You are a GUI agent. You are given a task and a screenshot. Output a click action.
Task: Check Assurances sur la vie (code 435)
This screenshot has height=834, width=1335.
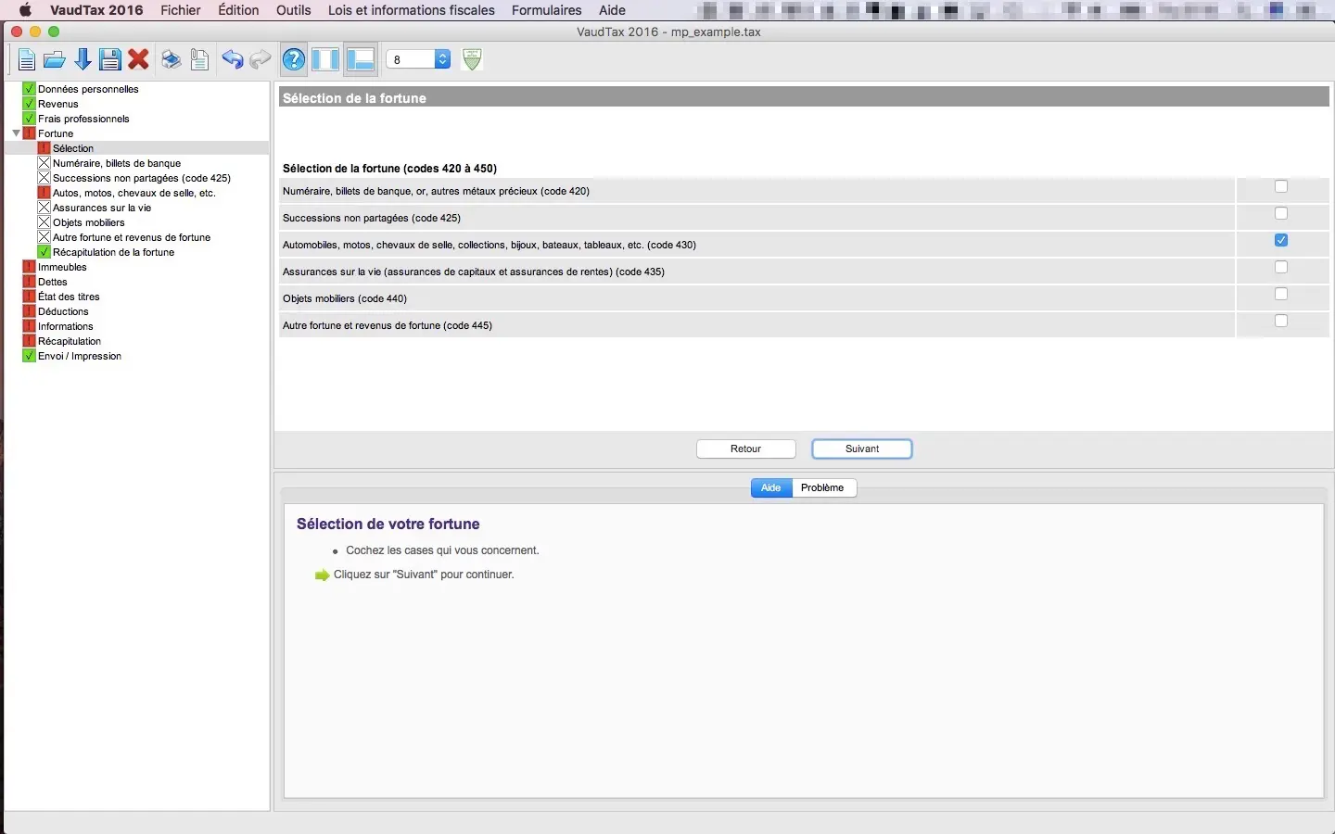click(x=1281, y=267)
